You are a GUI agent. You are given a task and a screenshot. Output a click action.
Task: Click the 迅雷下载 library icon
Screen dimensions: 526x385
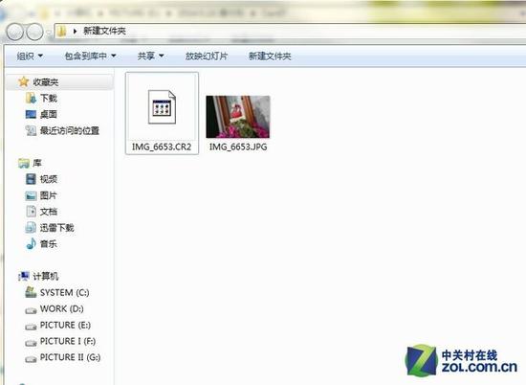coord(31,227)
